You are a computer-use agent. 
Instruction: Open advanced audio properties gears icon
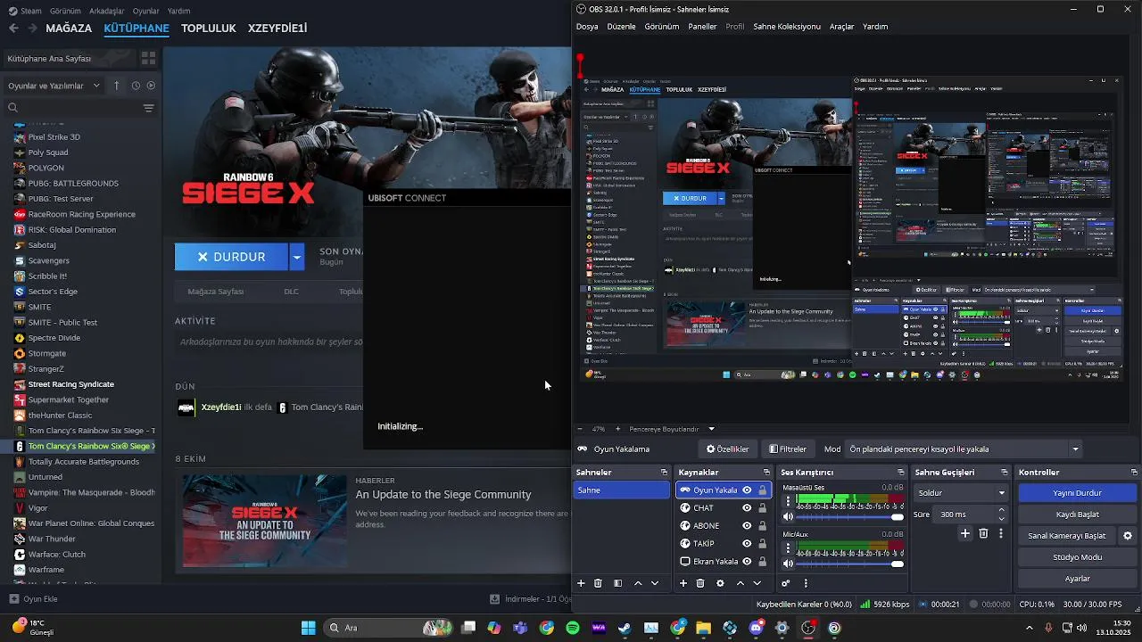point(786,583)
